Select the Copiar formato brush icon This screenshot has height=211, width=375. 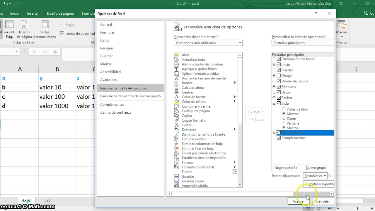tap(176, 120)
